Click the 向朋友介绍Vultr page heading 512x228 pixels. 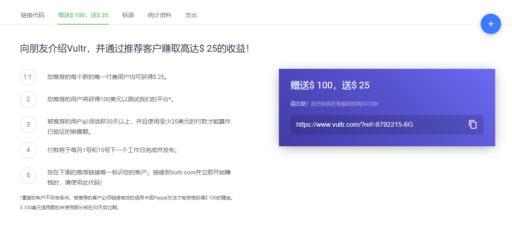[x=135, y=49]
